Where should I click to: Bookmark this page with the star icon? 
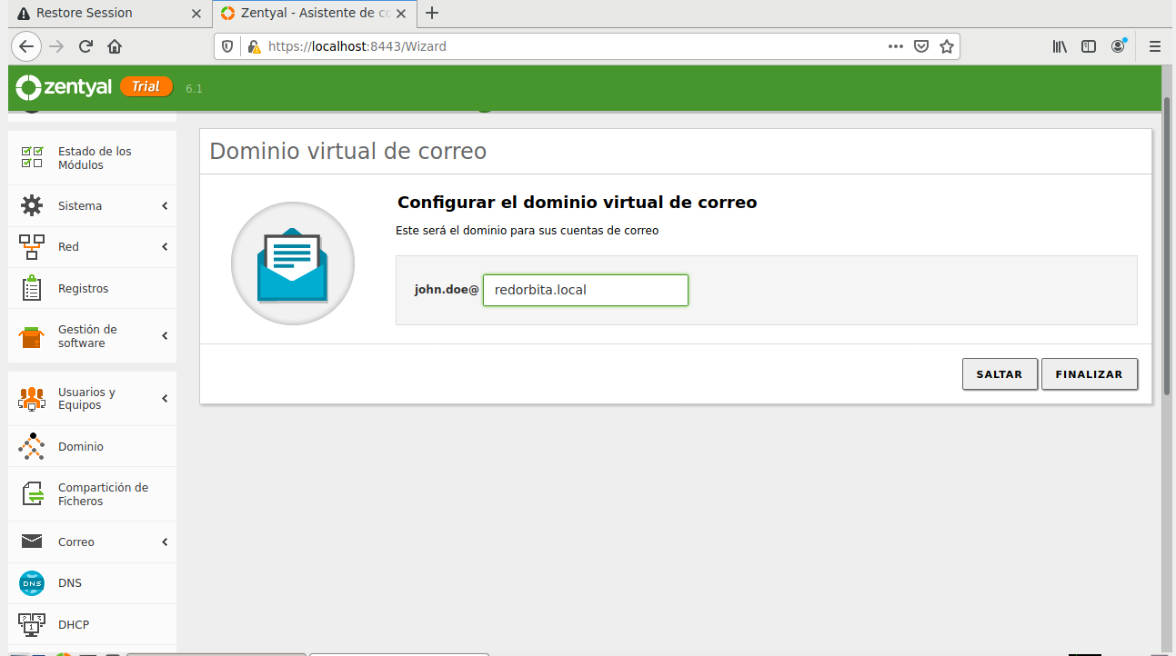(x=947, y=46)
